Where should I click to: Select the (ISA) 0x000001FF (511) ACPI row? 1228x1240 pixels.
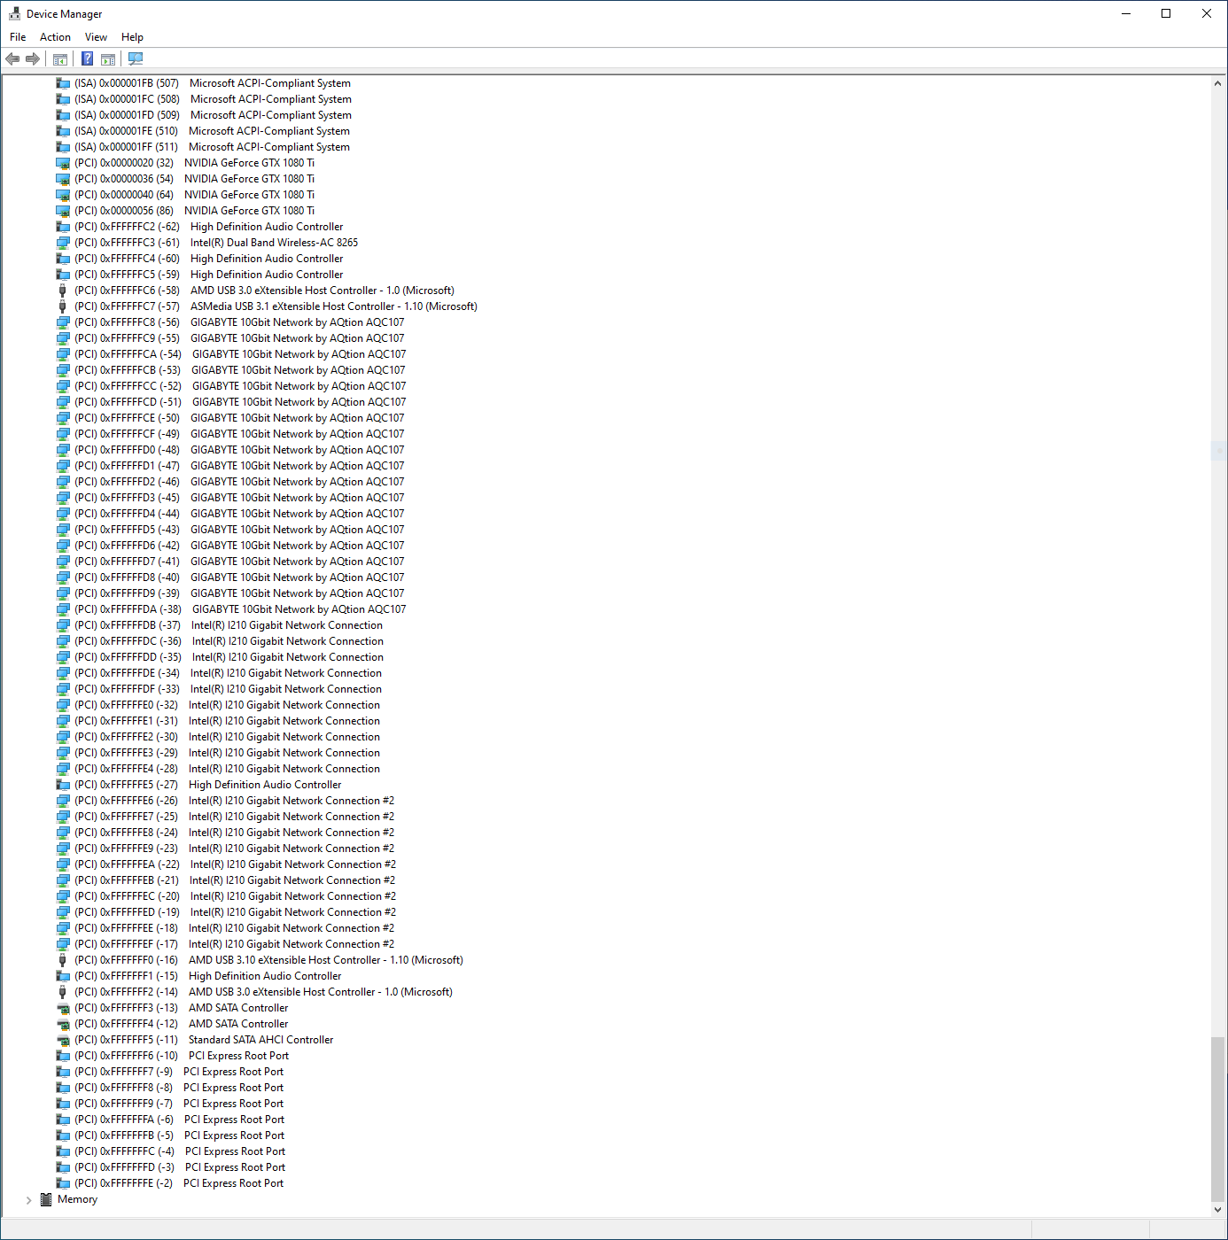tap(212, 147)
